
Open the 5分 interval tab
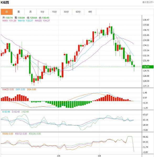pyautogui.click(x=43, y=12)
